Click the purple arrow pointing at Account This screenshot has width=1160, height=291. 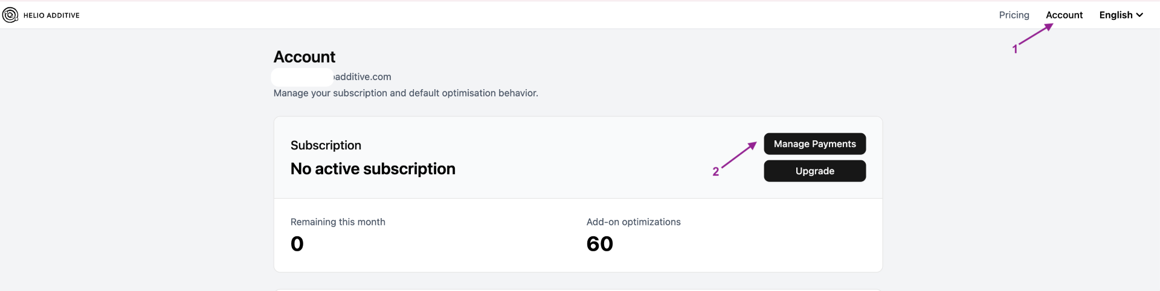[x=1036, y=34]
